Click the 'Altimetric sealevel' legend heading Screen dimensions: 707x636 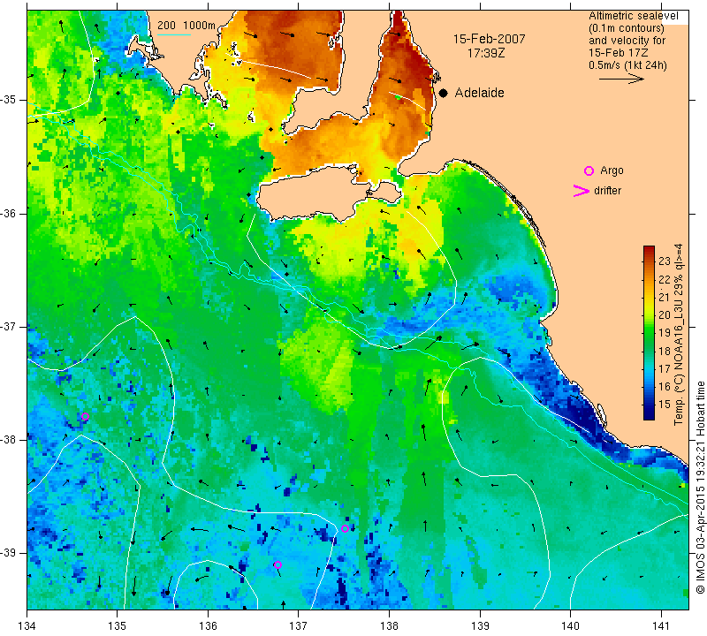[633, 16]
